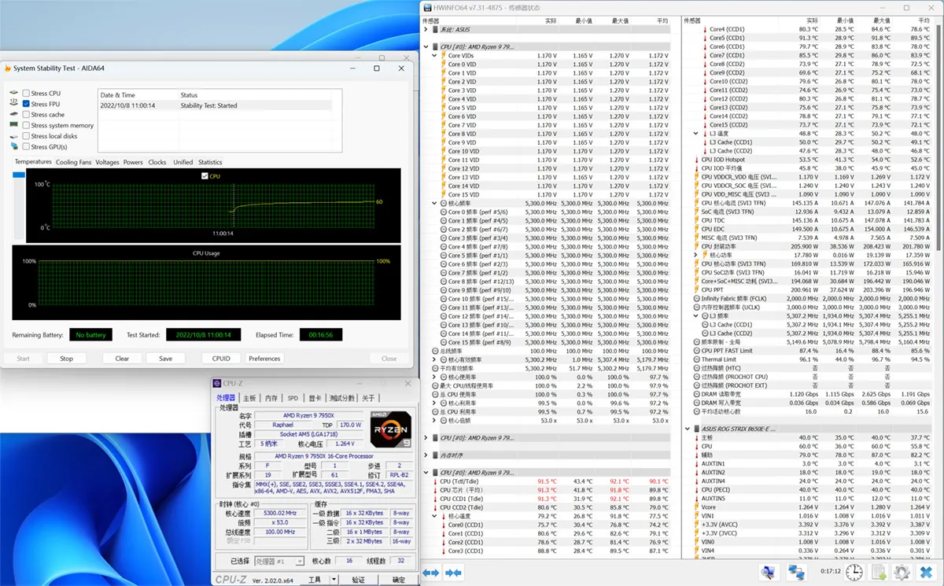Collapse the L3 频率 group
Viewport: 944px width, 586px height.
(x=695, y=316)
